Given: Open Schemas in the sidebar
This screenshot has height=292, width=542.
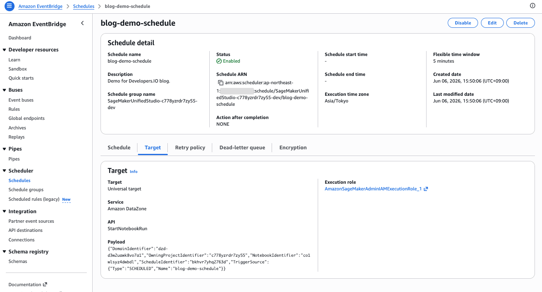Looking at the screenshot, I should (x=18, y=261).
